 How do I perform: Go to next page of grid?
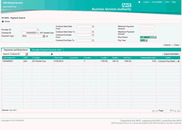click(175, 111)
